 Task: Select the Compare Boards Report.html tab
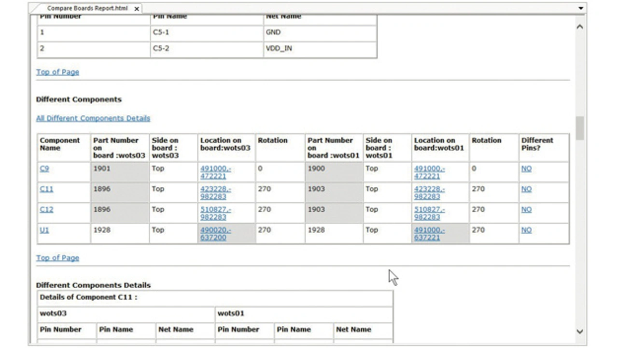tap(87, 8)
